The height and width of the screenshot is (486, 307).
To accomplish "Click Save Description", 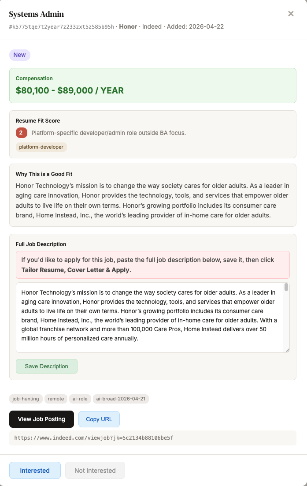I will click(46, 366).
